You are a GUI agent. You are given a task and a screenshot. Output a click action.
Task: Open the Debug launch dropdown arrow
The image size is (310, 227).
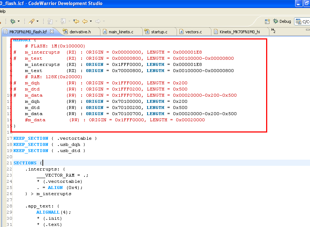[x=19, y=21]
